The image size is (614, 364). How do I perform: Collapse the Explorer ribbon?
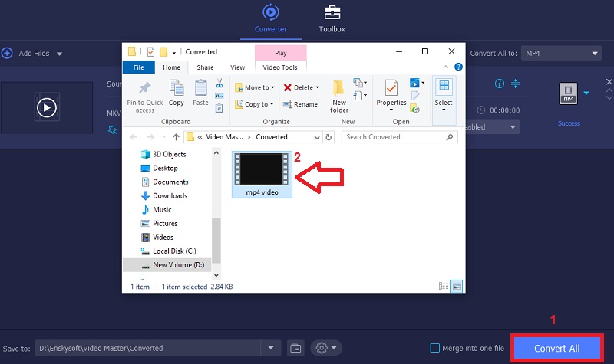pyautogui.click(x=446, y=67)
